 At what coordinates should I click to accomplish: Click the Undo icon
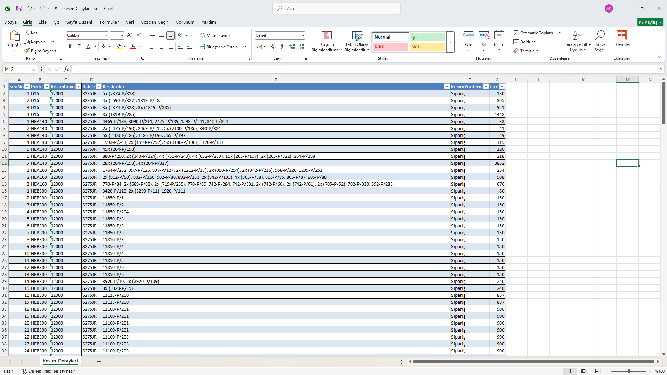pos(29,8)
